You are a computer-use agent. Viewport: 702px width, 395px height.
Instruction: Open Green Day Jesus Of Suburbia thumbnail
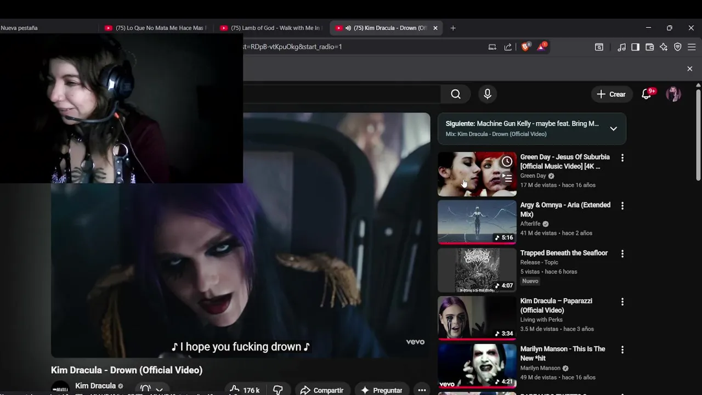point(477,174)
